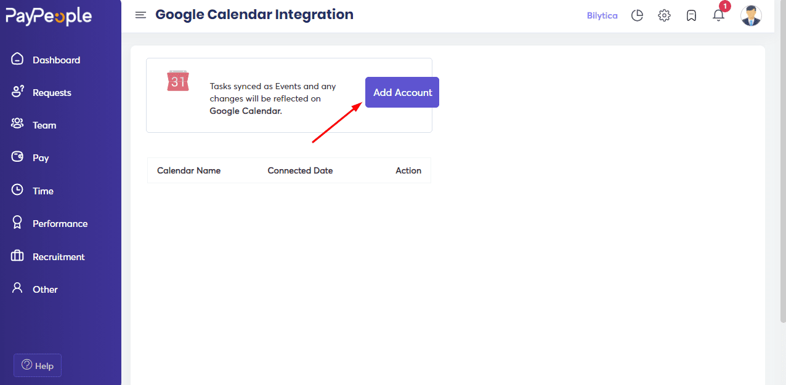Click the Team people icon
786x385 pixels.
click(x=17, y=124)
